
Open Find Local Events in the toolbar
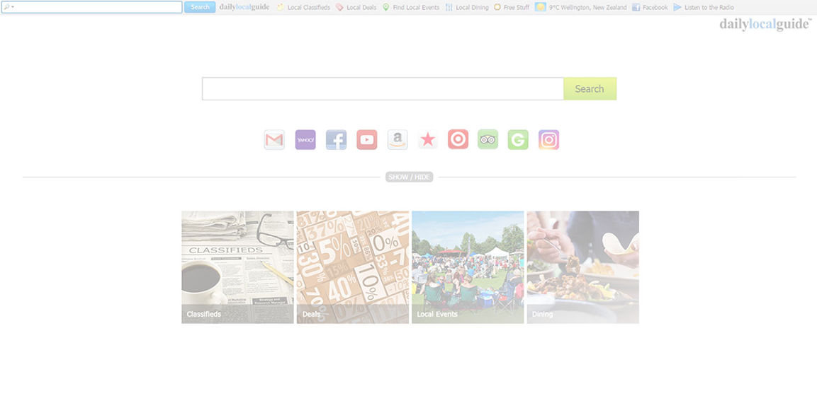(x=410, y=7)
